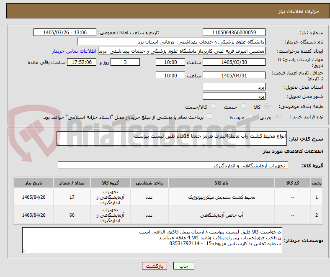
Task: Click the کد کالا column header
Action: 292,183
